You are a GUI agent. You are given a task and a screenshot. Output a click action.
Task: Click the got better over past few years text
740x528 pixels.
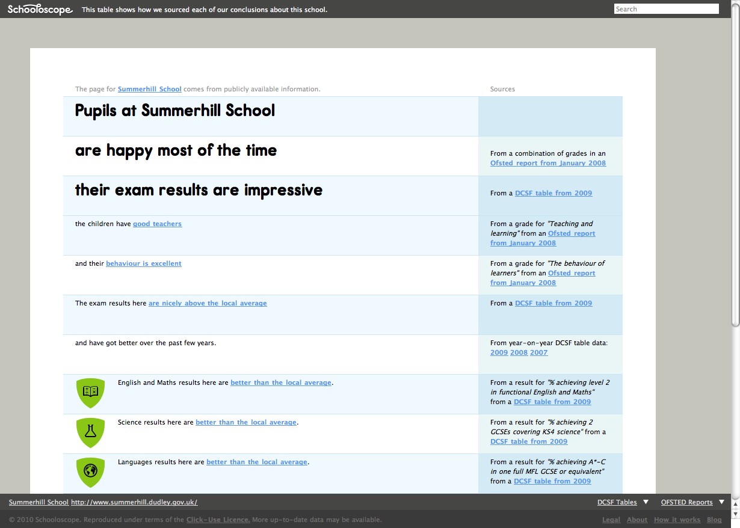[146, 343]
